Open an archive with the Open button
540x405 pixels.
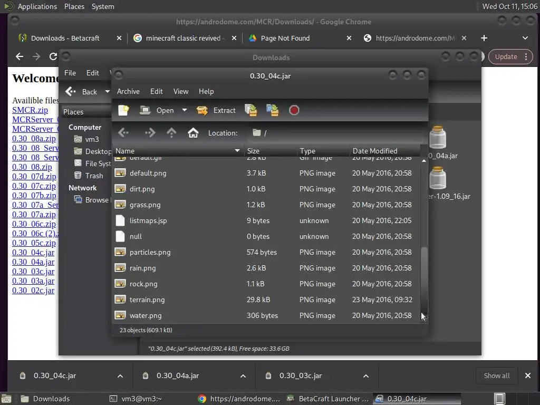[157, 110]
